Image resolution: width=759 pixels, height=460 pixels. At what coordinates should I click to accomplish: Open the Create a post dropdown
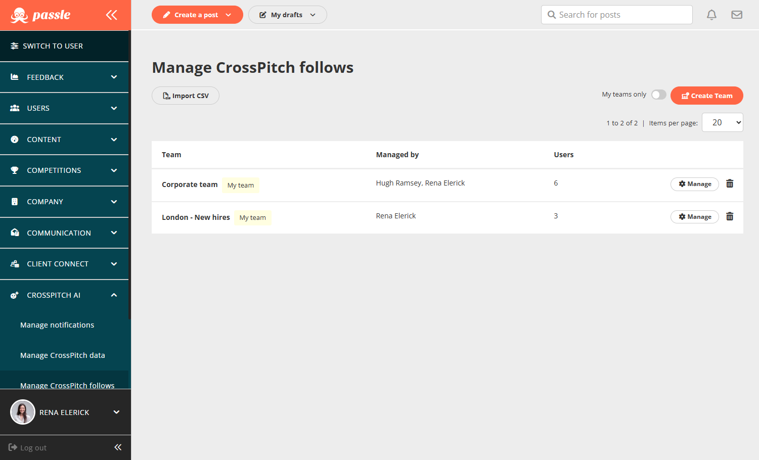(x=197, y=15)
